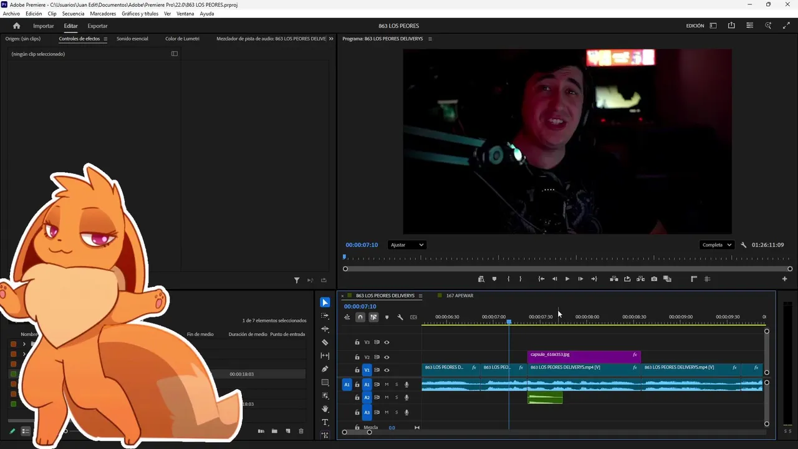Play the program monitor sequence
The height and width of the screenshot is (449, 798).
pyautogui.click(x=567, y=279)
